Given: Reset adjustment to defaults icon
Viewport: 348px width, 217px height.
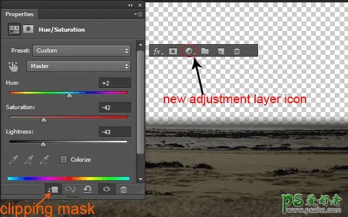Looking at the screenshot, I should tap(88, 189).
